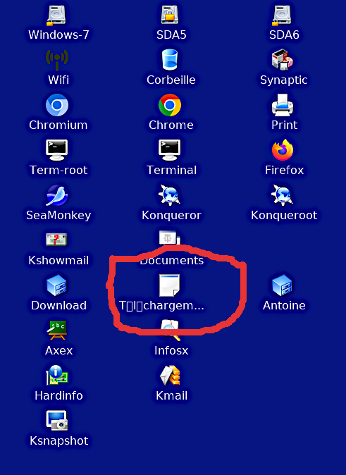The image size is (346, 475).
Task: Open the SDA6 drive icon
Action: click(282, 15)
